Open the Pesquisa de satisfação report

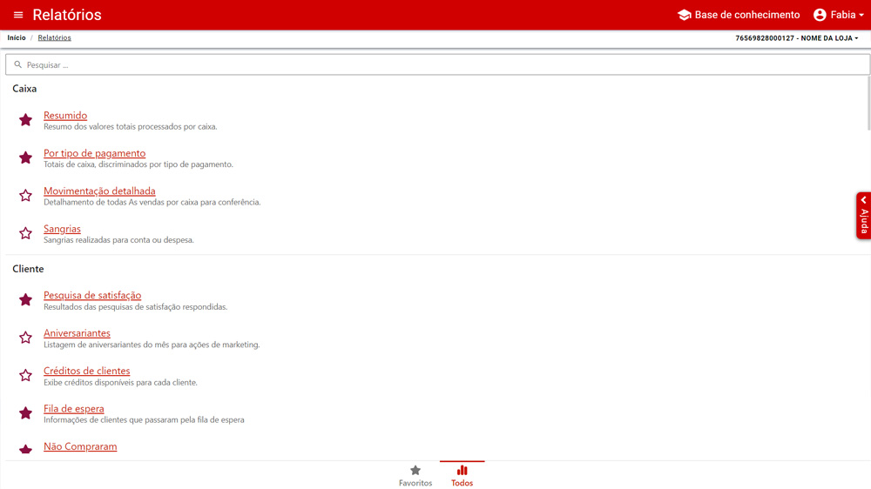[92, 296]
